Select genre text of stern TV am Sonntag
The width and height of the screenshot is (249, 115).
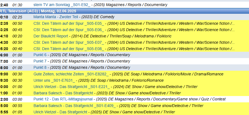tap(131, 5)
